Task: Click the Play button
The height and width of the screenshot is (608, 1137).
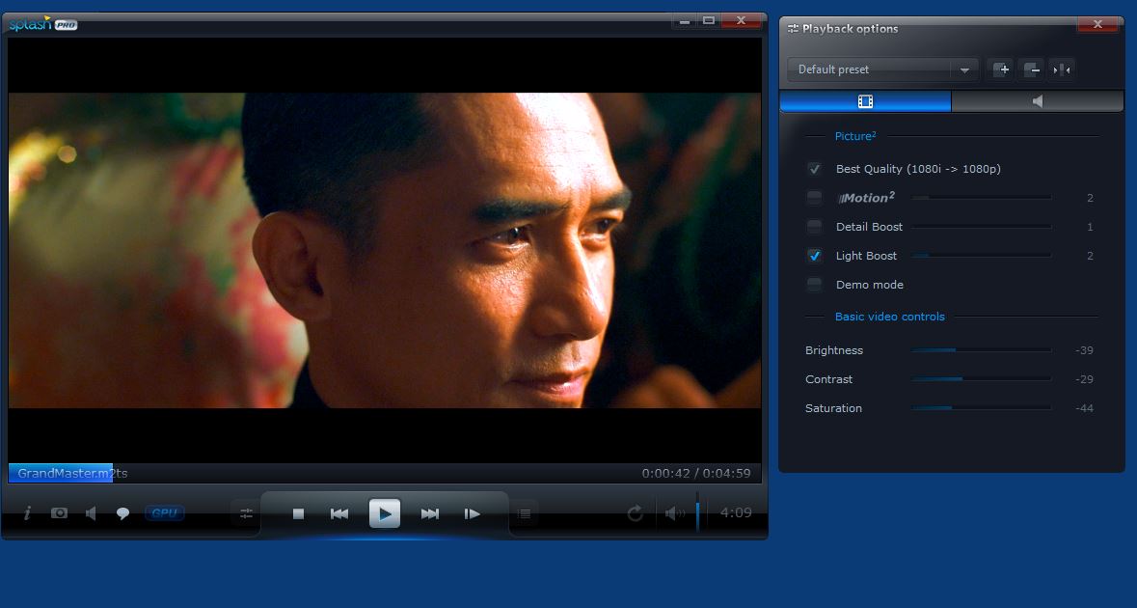Action: tap(385, 513)
